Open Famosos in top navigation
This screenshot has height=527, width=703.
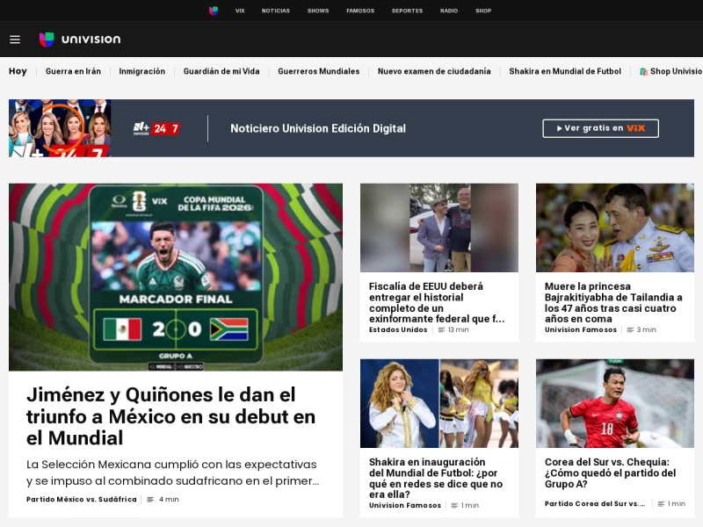(x=360, y=11)
